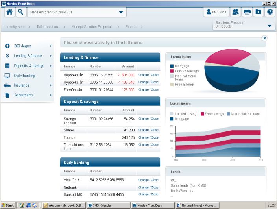277x209 pixels.
Task: Click Change / Close for Founds
Action: [148, 137]
